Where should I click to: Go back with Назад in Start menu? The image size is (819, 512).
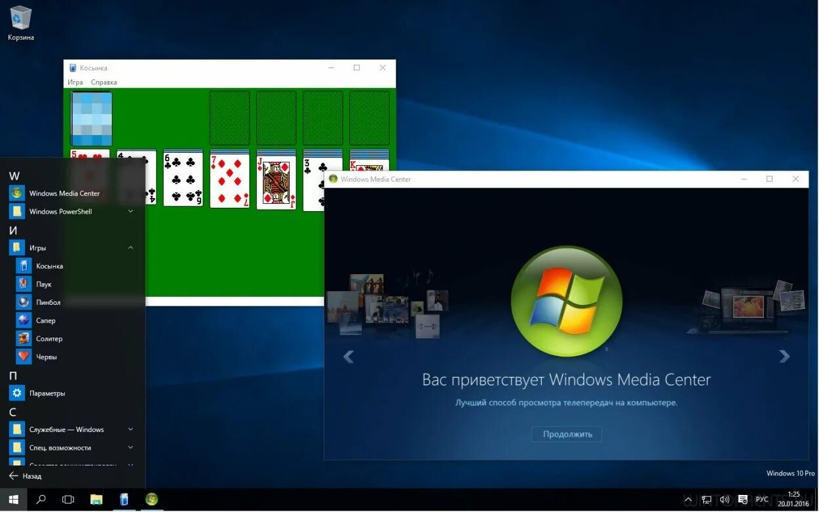(x=25, y=476)
